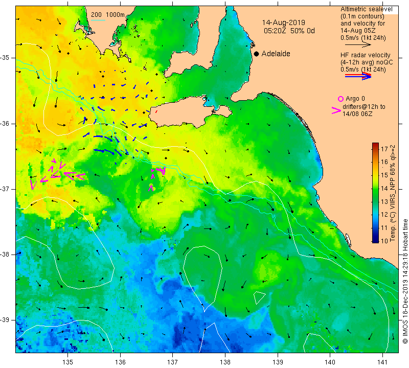Viewport: 409px width, 368px height.
Task: Click the black altimetric velocity legend arrow
Action: [358, 45]
